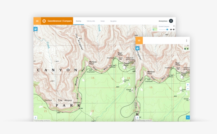Switch to the Swipe tab

click(x=103, y=21)
